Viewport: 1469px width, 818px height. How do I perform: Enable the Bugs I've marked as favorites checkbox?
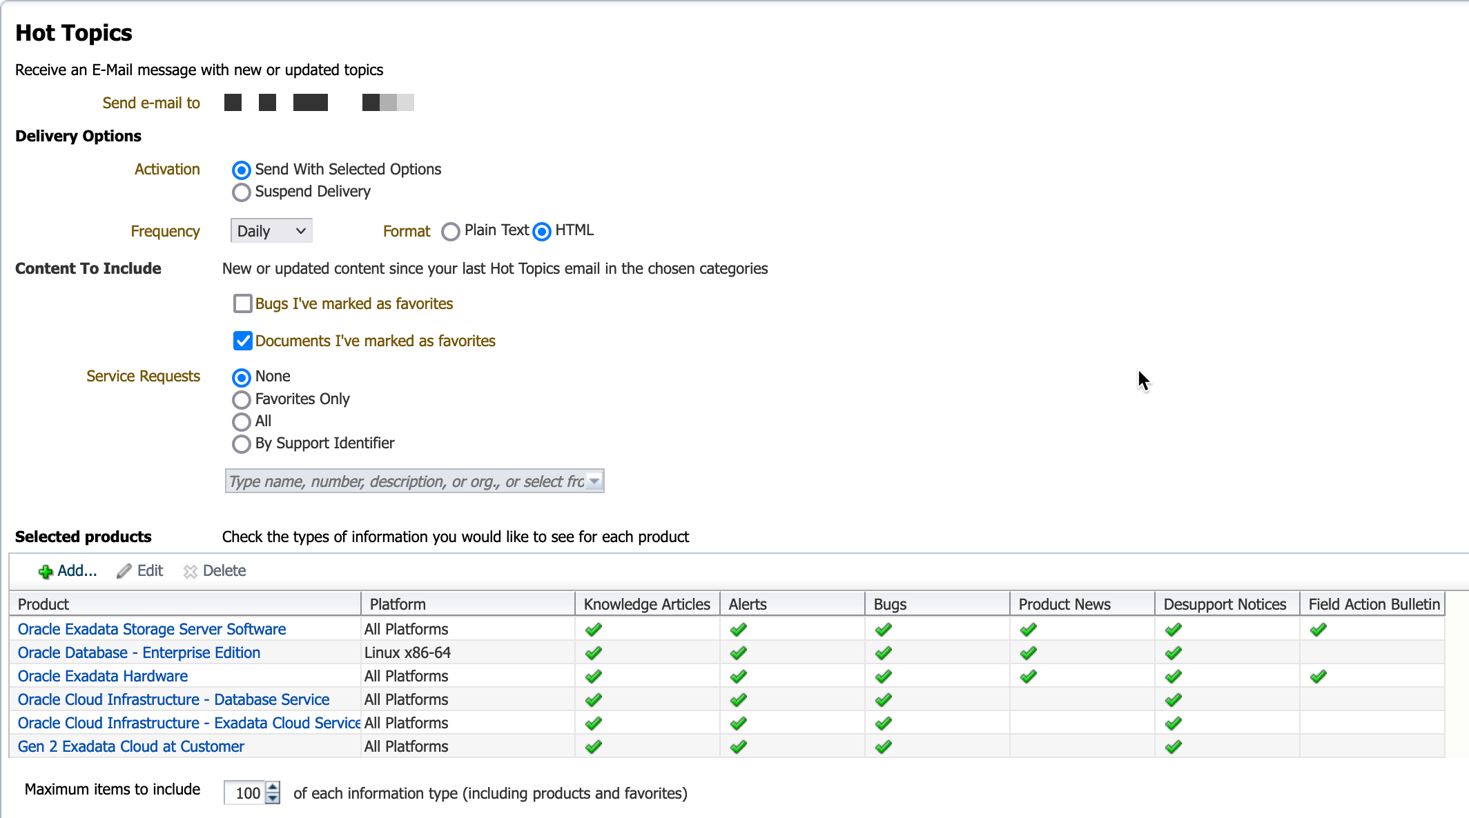[242, 303]
